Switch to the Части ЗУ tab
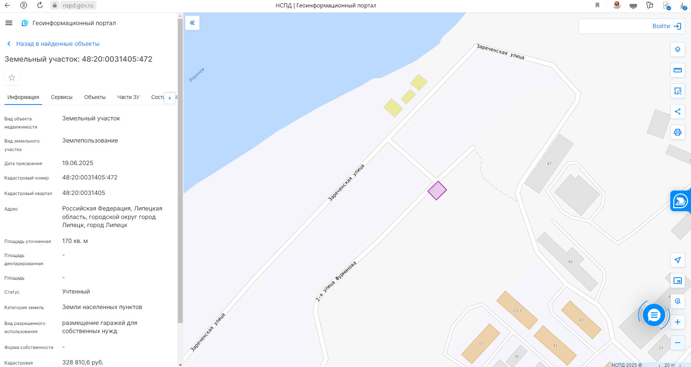Image resolution: width=691 pixels, height=367 pixels. coord(128,97)
